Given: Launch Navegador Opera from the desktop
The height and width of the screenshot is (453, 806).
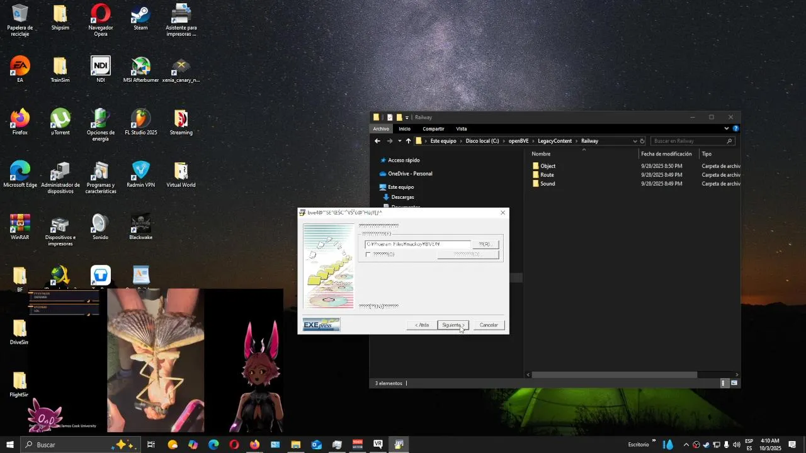Looking at the screenshot, I should coord(101,20).
